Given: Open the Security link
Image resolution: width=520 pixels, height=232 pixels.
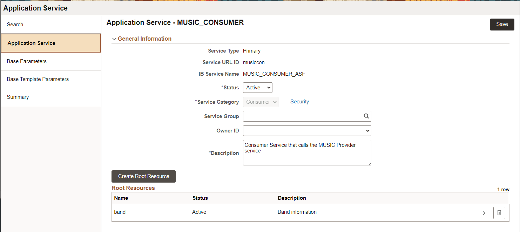Looking at the screenshot, I should 299,101.
